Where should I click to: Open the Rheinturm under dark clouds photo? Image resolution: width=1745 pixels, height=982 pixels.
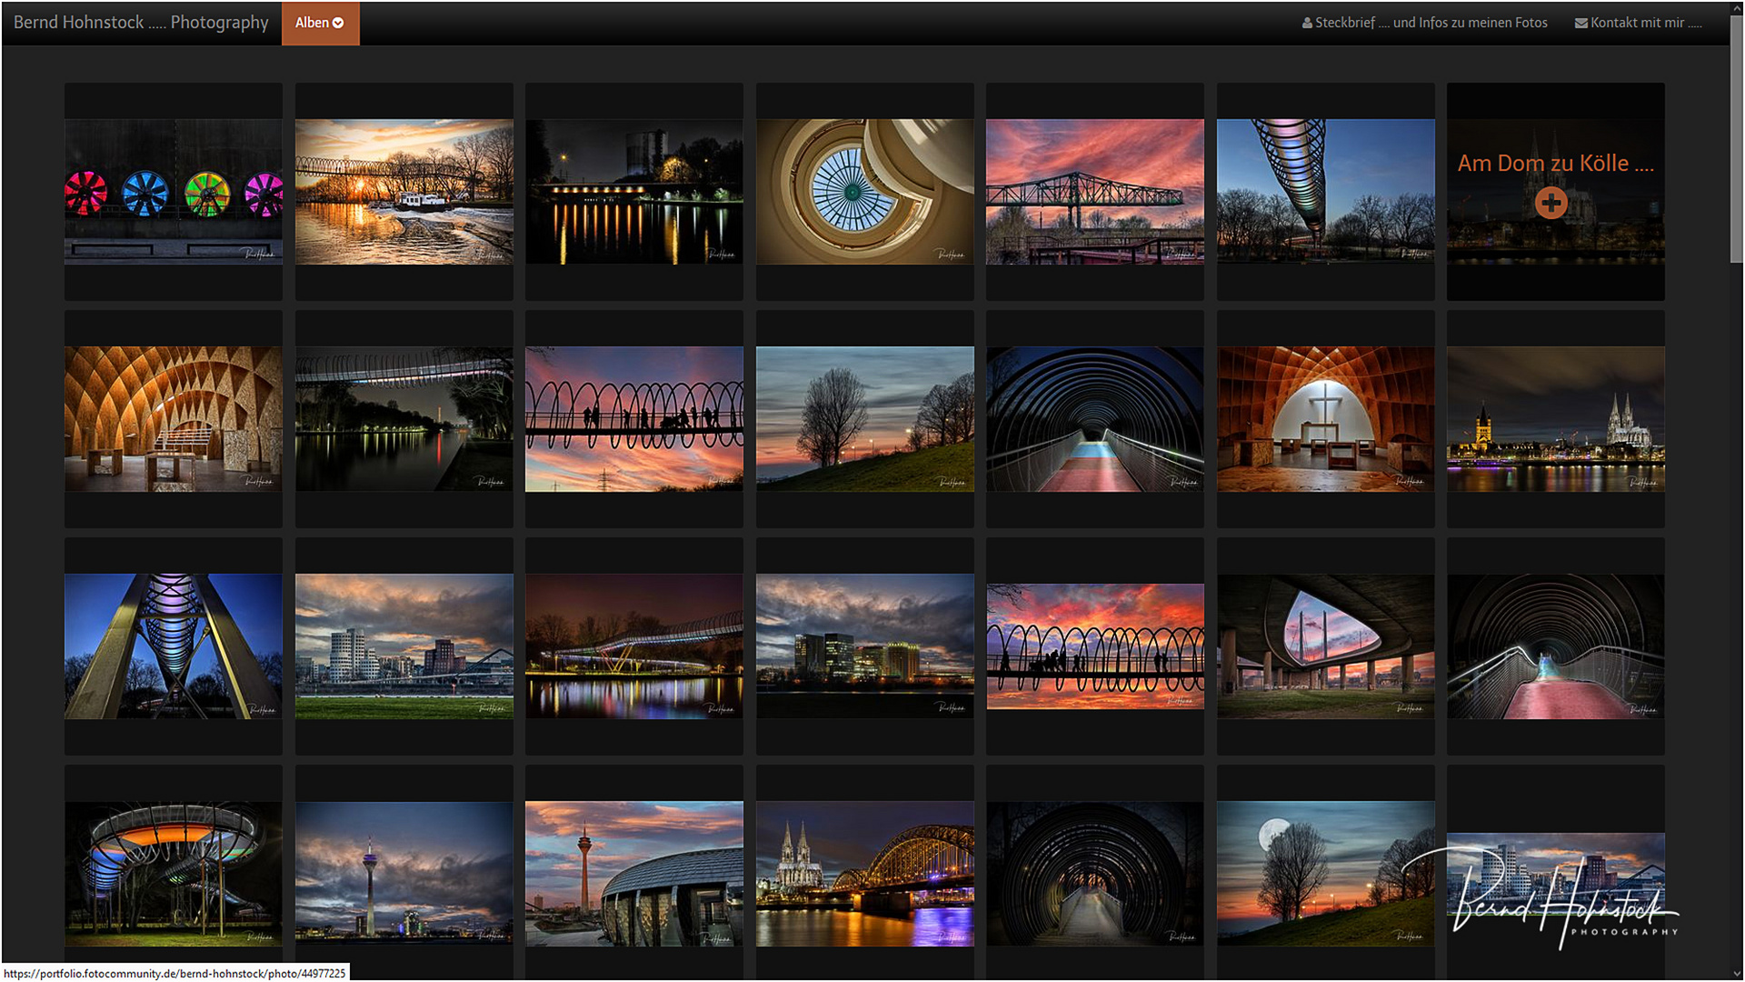pos(404,874)
